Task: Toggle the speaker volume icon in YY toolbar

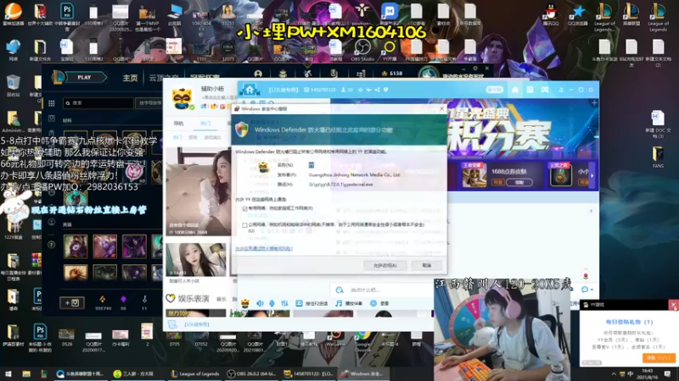Action: coord(260,303)
